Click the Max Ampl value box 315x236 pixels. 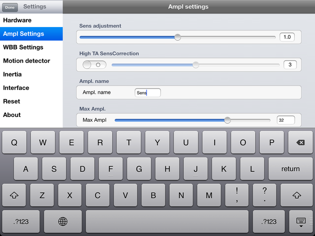point(286,120)
